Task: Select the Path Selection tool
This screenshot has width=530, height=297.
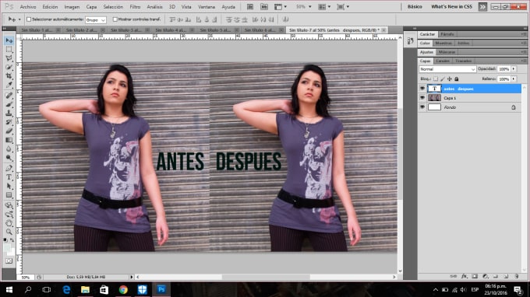Action: click(x=9, y=186)
